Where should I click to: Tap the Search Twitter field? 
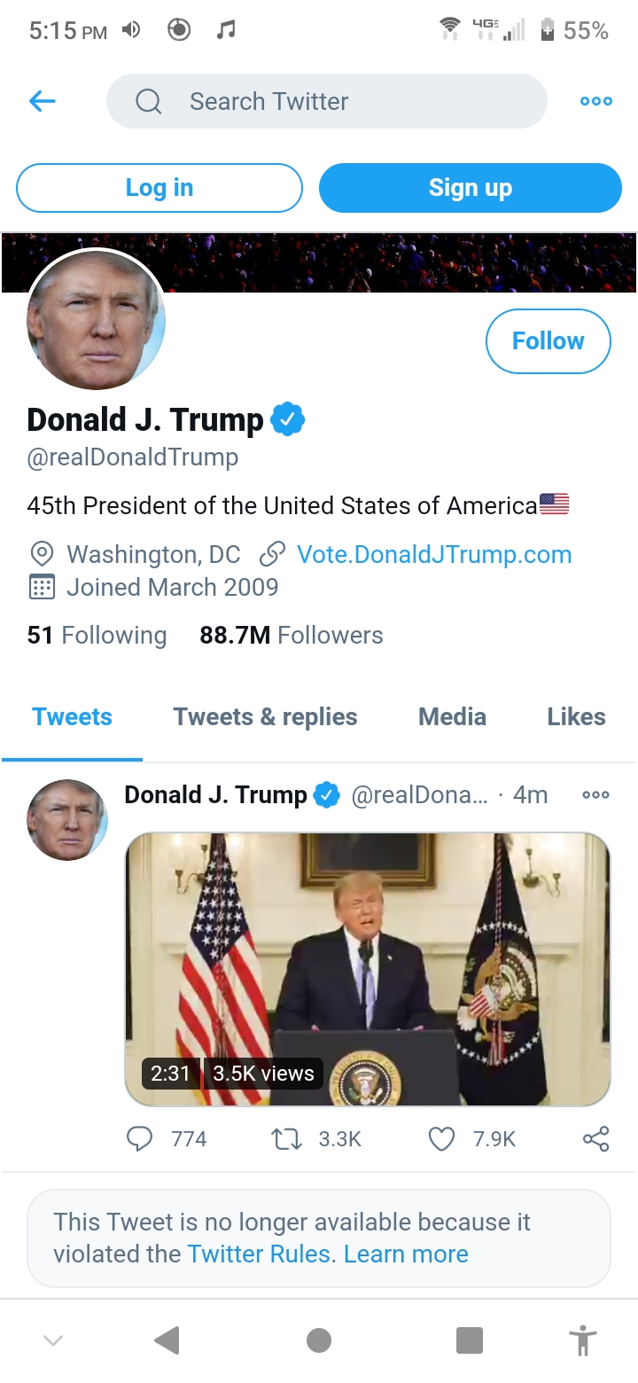coord(326,101)
